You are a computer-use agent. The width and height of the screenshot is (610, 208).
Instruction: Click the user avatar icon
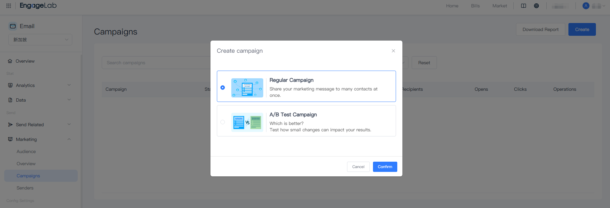(586, 6)
